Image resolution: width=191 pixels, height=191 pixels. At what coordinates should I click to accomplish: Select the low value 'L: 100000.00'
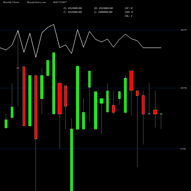[103, 12]
